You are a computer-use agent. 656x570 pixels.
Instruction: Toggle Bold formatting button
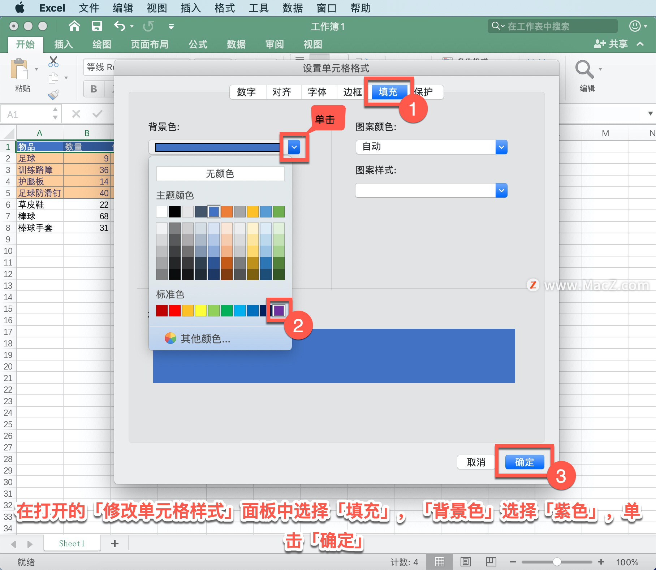point(94,89)
